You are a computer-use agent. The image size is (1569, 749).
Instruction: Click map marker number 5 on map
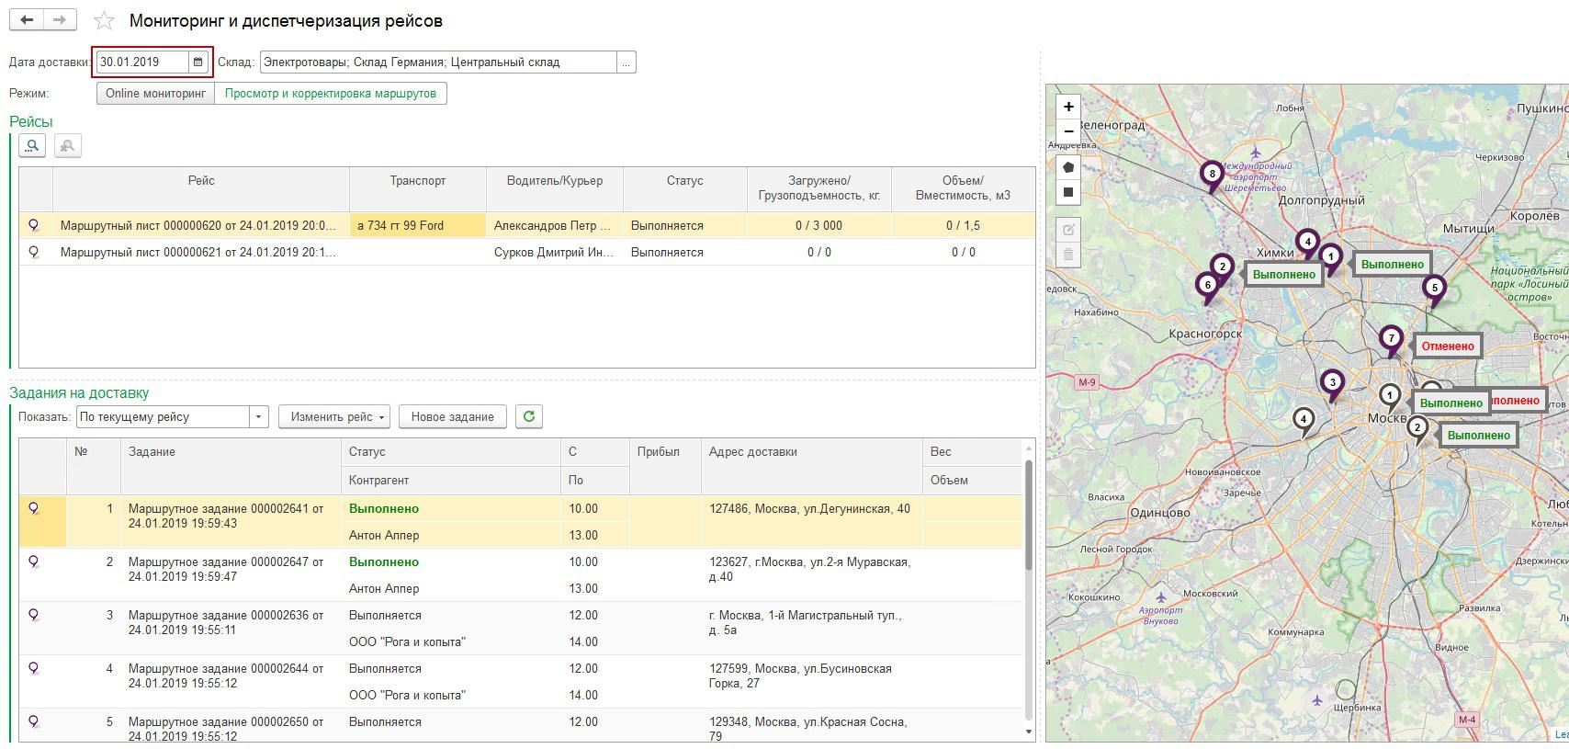click(1434, 290)
